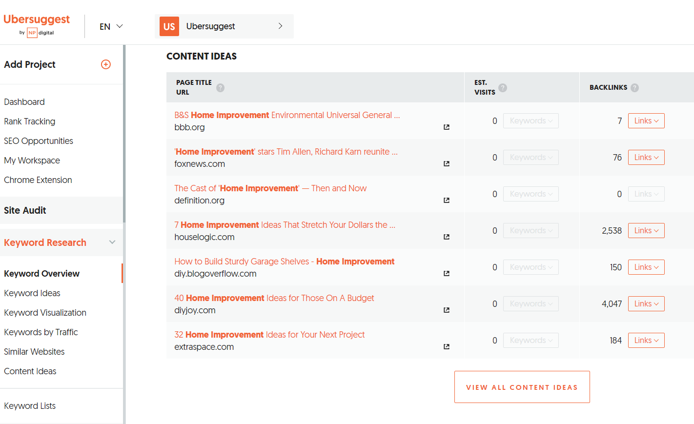The width and height of the screenshot is (694, 424).
Task: Click the 2,538 backlinks value
Action: click(612, 231)
